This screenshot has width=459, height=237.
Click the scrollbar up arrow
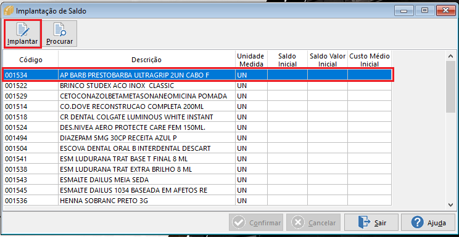[x=450, y=55]
